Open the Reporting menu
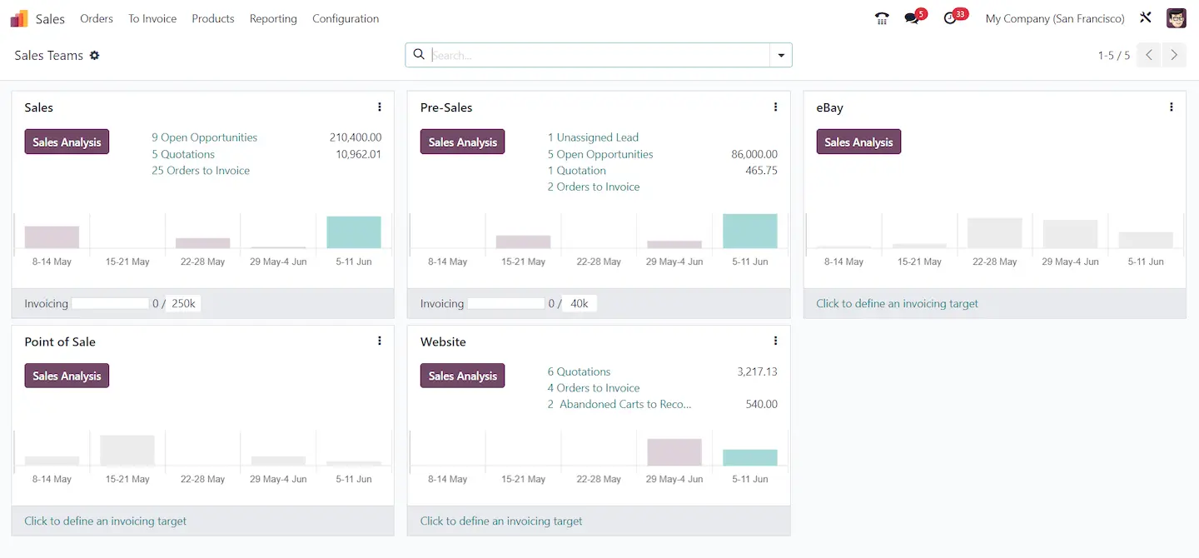This screenshot has height=558, width=1199. pos(273,18)
